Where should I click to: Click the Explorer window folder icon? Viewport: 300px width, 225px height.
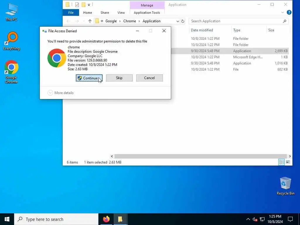(67, 5)
